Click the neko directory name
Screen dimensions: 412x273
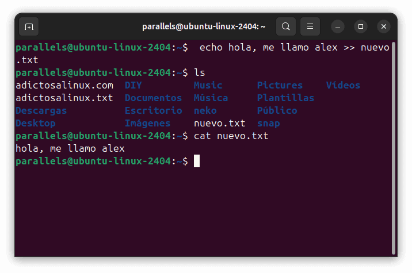tap(205, 110)
